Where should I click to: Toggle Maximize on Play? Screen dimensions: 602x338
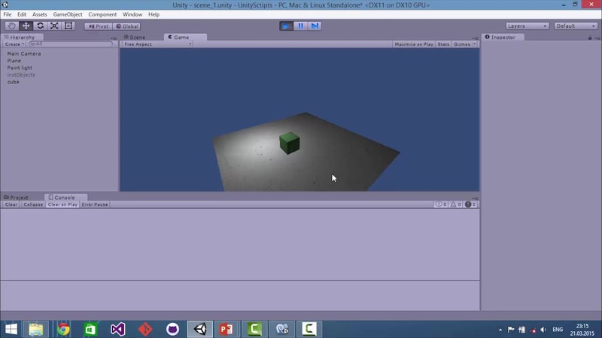point(414,44)
